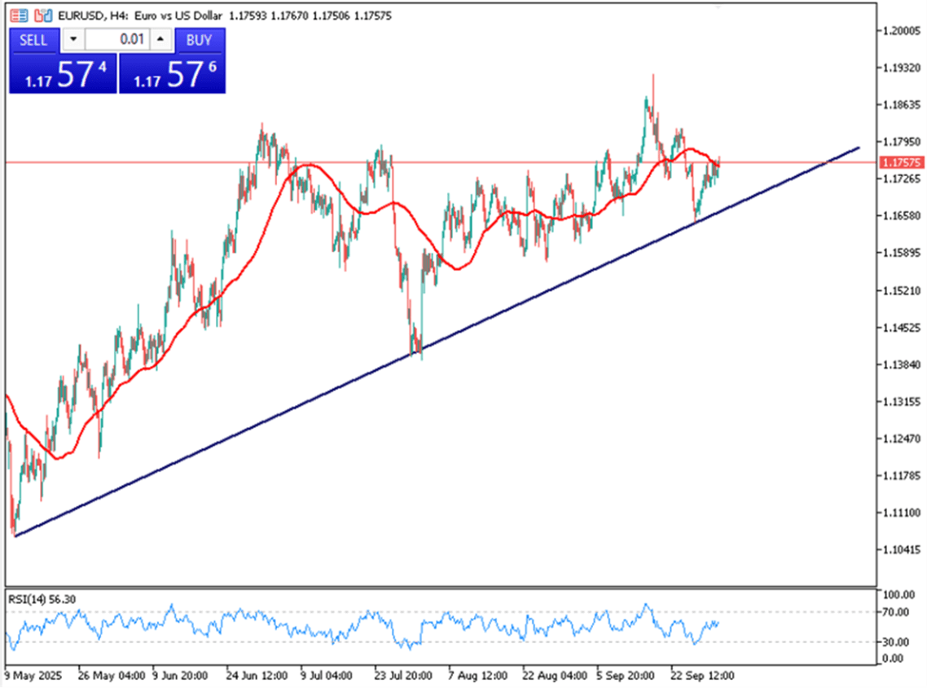The image size is (927, 688).
Task: Increase lot volume with up arrow
Action: click(x=160, y=40)
